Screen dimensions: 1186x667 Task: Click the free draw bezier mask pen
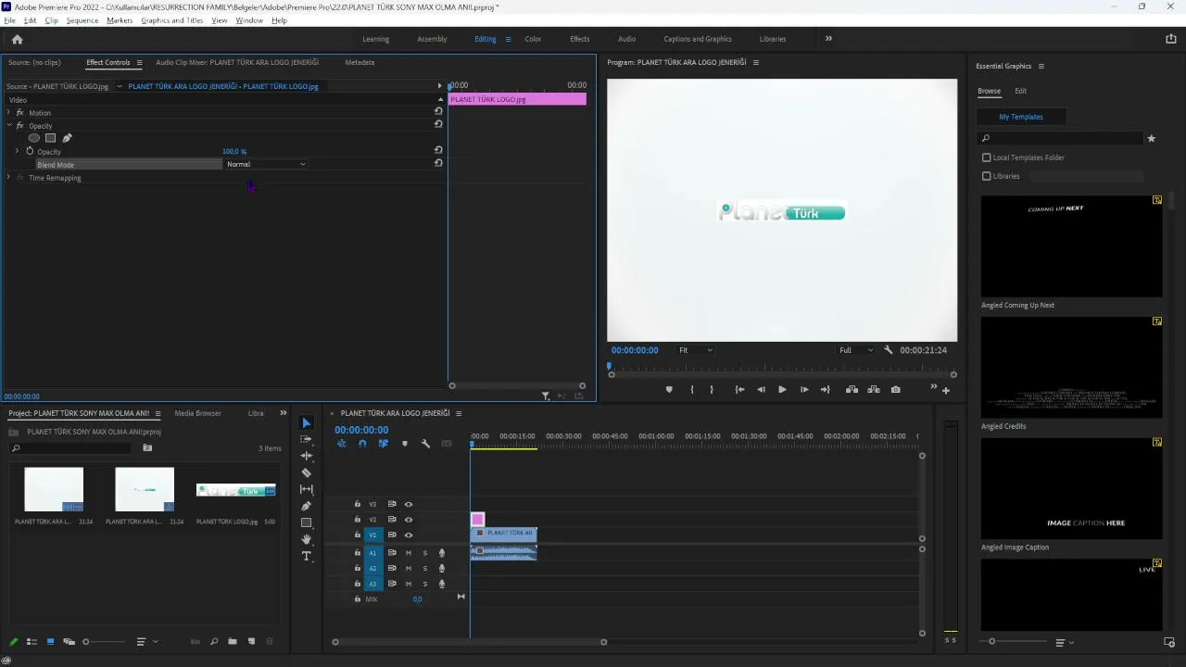click(x=67, y=138)
